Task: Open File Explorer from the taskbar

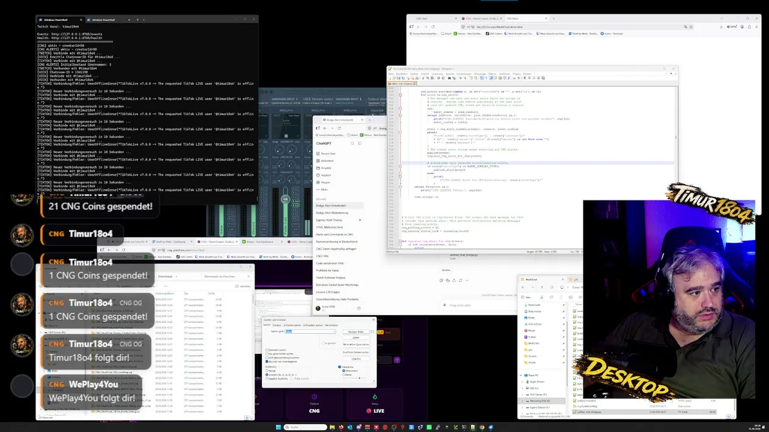Action: click(x=332, y=427)
